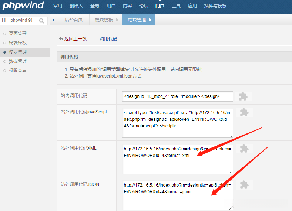Collapse sidebar with left arrow icon
The height and width of the screenshot is (211, 292).
point(54,20)
